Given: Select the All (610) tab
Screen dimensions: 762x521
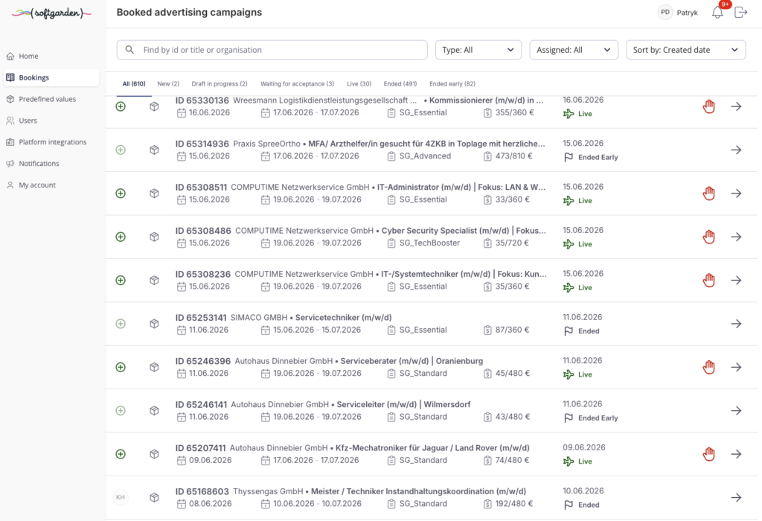Looking at the screenshot, I should pyautogui.click(x=134, y=83).
